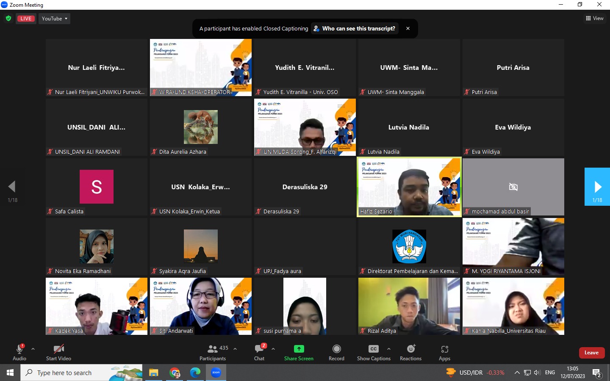Open the Apps panel
This screenshot has height=381, width=610.
click(x=444, y=352)
